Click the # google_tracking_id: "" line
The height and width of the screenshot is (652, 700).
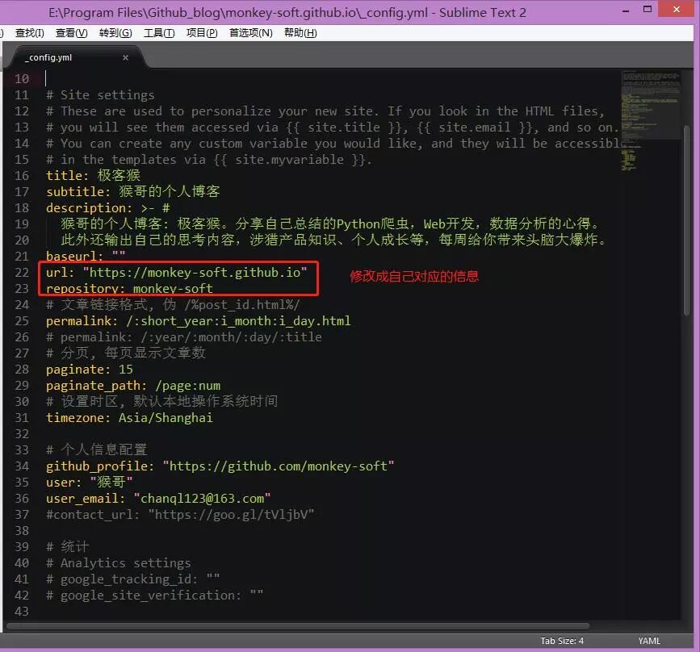tap(133, 579)
